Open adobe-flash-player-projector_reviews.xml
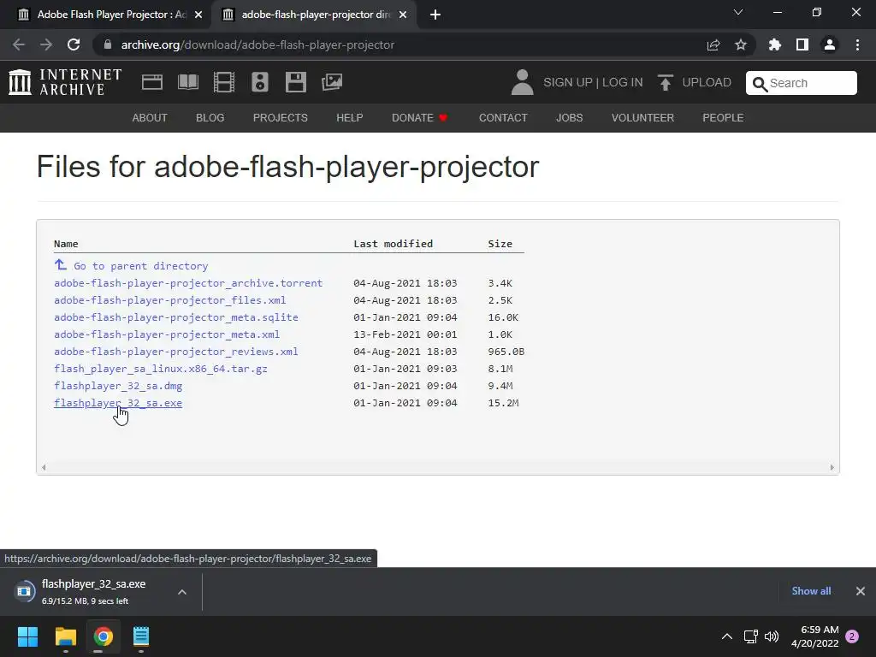This screenshot has height=657, width=876. tap(176, 352)
